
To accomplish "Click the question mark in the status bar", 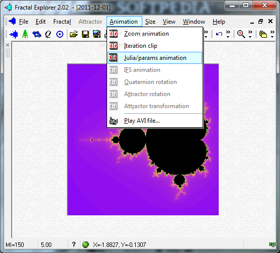I will click(x=74, y=244).
